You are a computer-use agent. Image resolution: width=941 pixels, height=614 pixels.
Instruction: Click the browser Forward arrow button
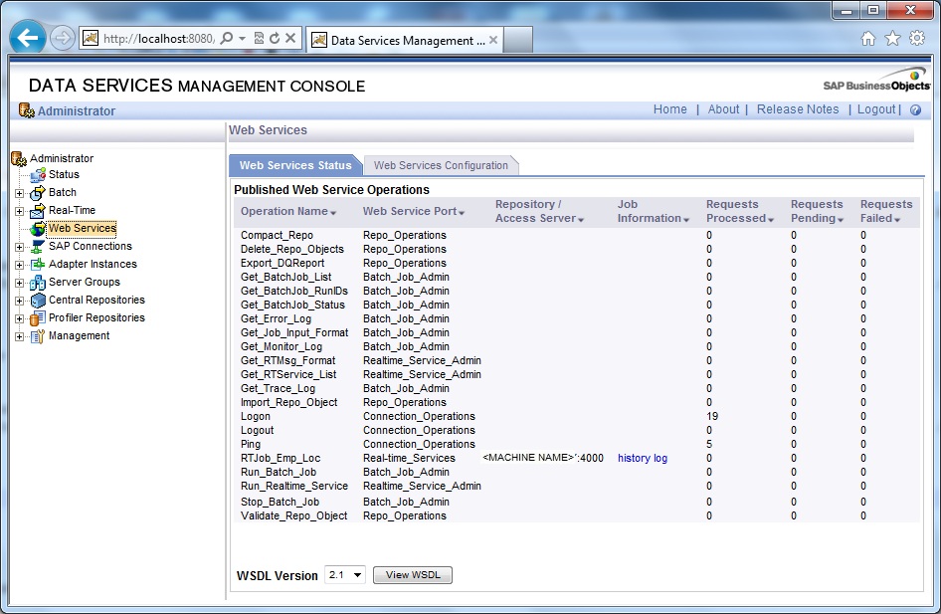pyautogui.click(x=62, y=39)
